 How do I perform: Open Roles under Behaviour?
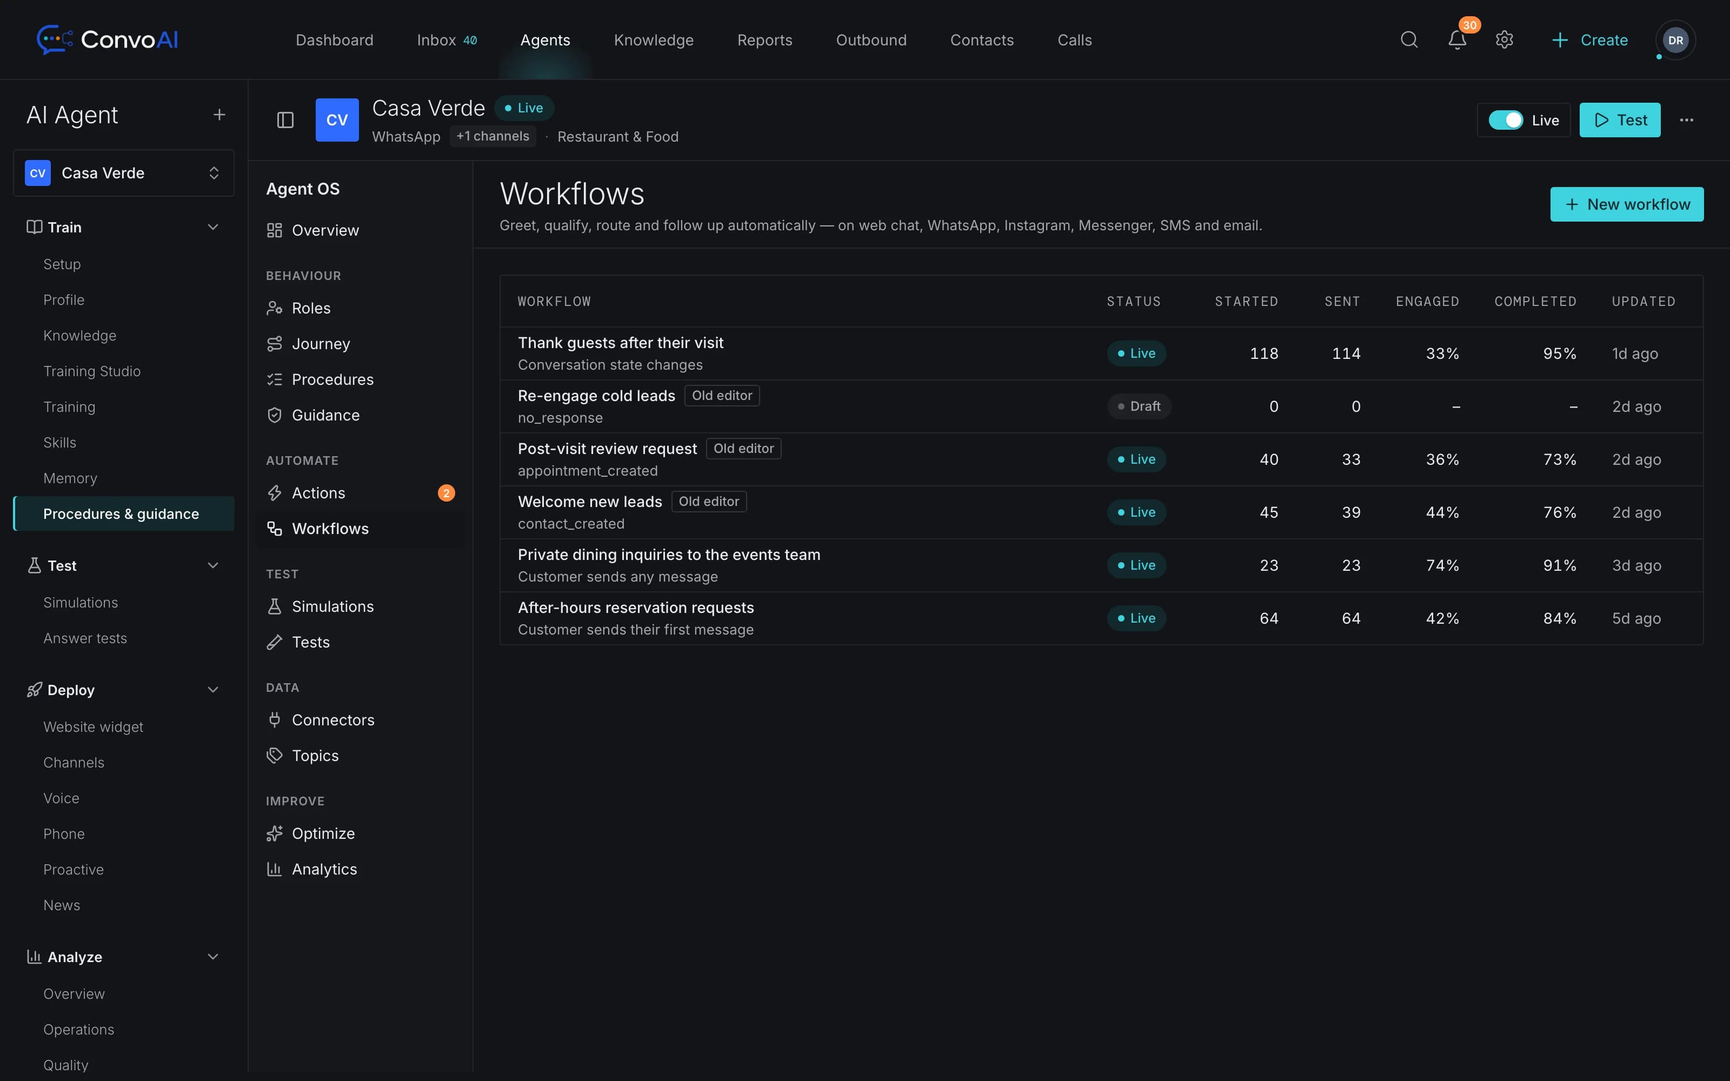coord(360,308)
